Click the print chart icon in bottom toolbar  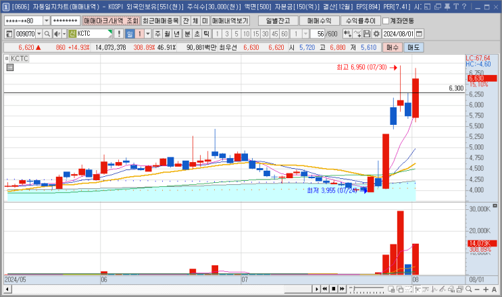pos(459,289)
